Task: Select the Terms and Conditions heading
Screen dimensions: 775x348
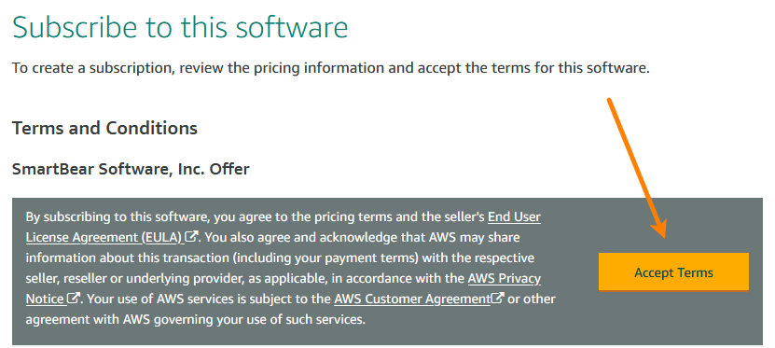Action: tap(104, 129)
